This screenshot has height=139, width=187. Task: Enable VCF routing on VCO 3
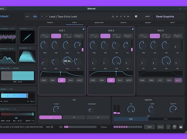160,80
